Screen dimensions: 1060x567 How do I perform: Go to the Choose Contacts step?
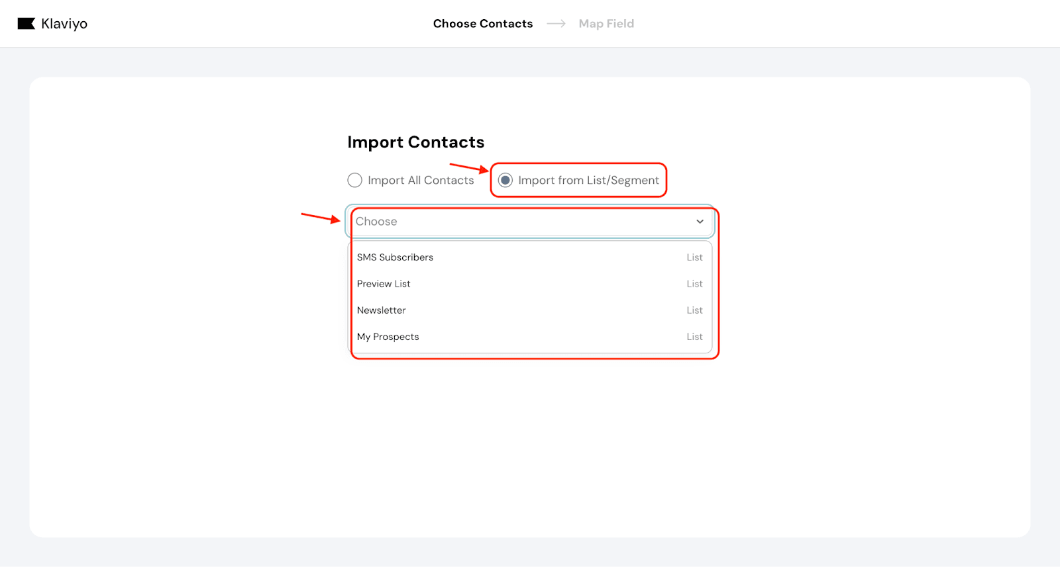482,24
